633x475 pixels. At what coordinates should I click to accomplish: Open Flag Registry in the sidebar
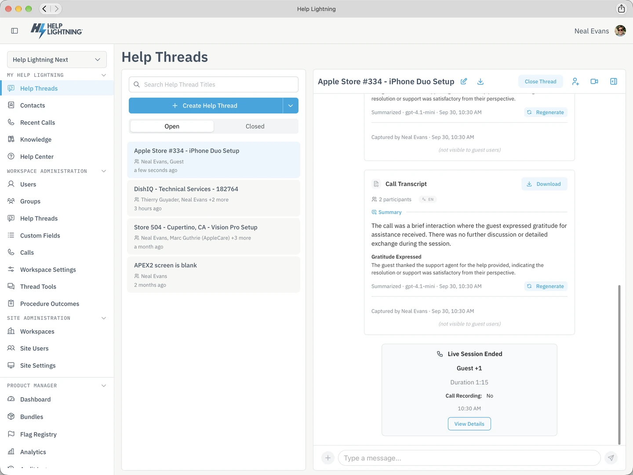(57, 435)
